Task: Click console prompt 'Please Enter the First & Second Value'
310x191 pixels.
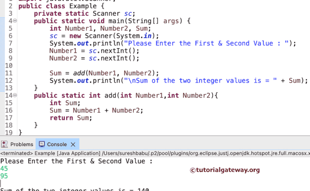Action: coord(76,161)
